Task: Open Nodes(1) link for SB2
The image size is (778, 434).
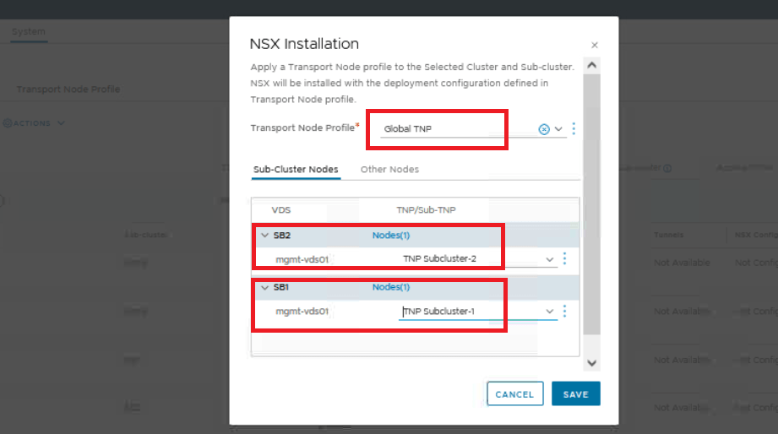Action: pyautogui.click(x=390, y=236)
